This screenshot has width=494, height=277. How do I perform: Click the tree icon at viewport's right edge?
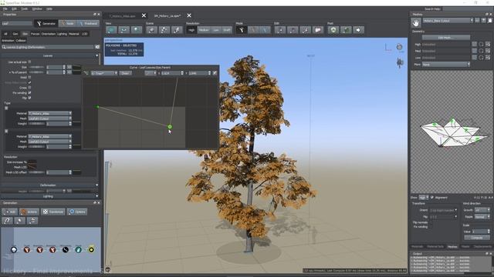[x=400, y=63]
